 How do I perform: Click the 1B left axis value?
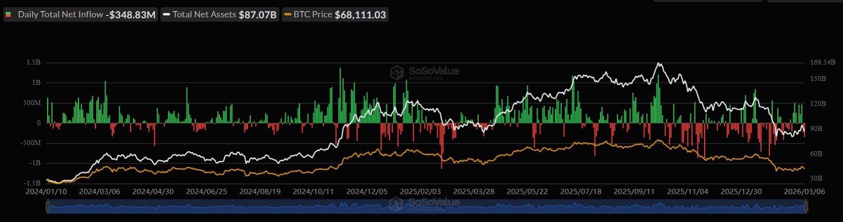37,83
